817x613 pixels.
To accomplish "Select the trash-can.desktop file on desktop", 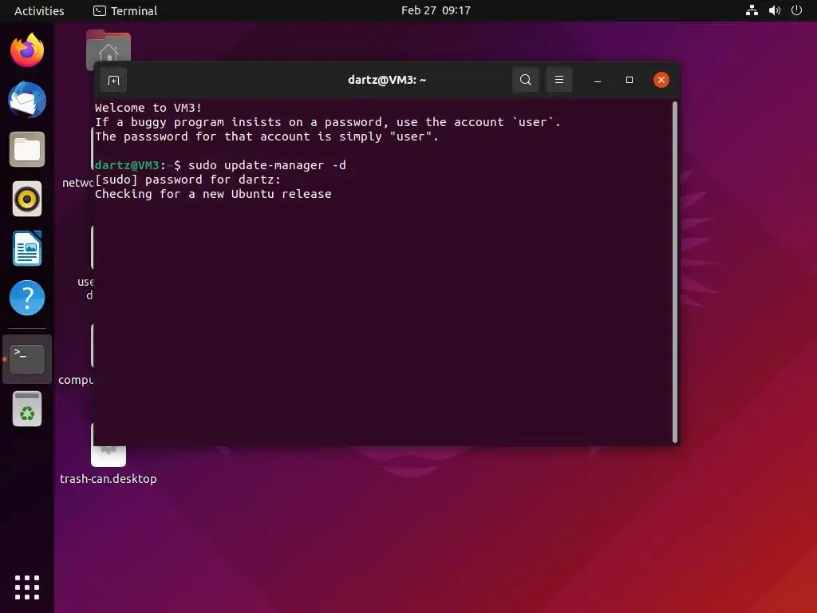I will click(109, 464).
